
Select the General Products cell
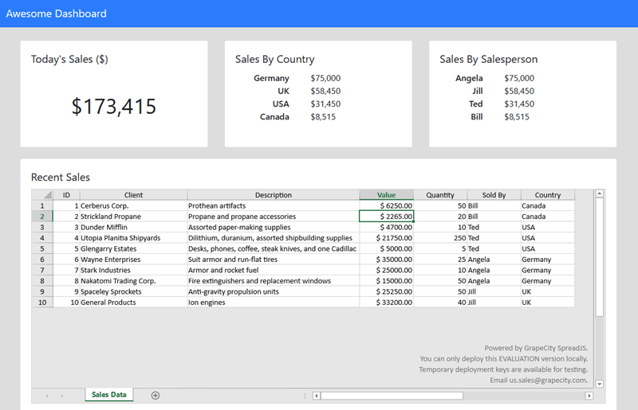133,302
